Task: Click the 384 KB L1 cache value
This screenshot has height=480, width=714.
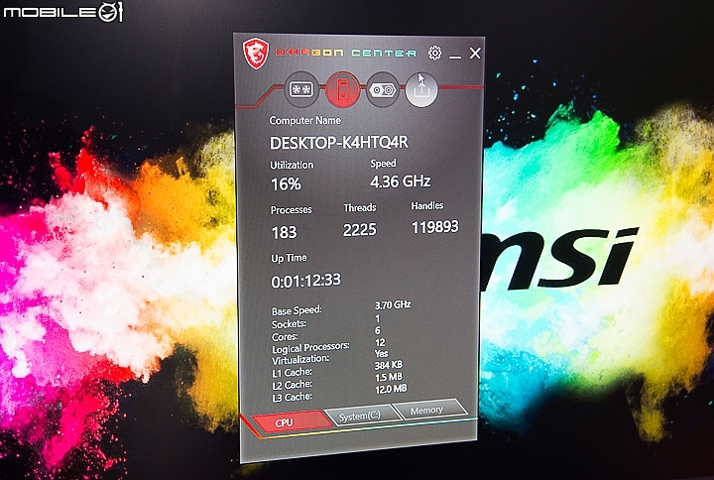Action: pos(388,365)
